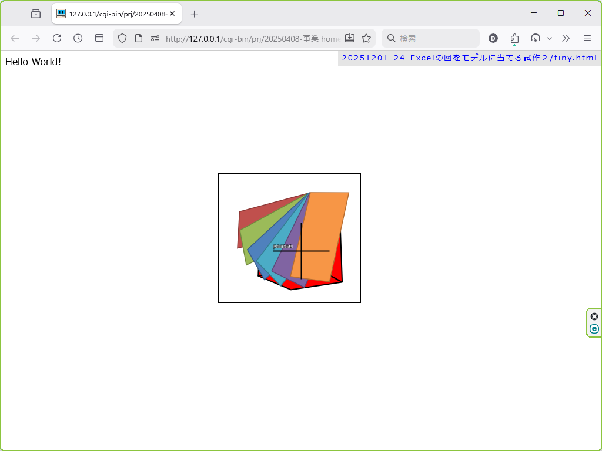Image resolution: width=602 pixels, height=451 pixels.
Task: Open the Firefox View button
Action: pyautogui.click(x=36, y=14)
